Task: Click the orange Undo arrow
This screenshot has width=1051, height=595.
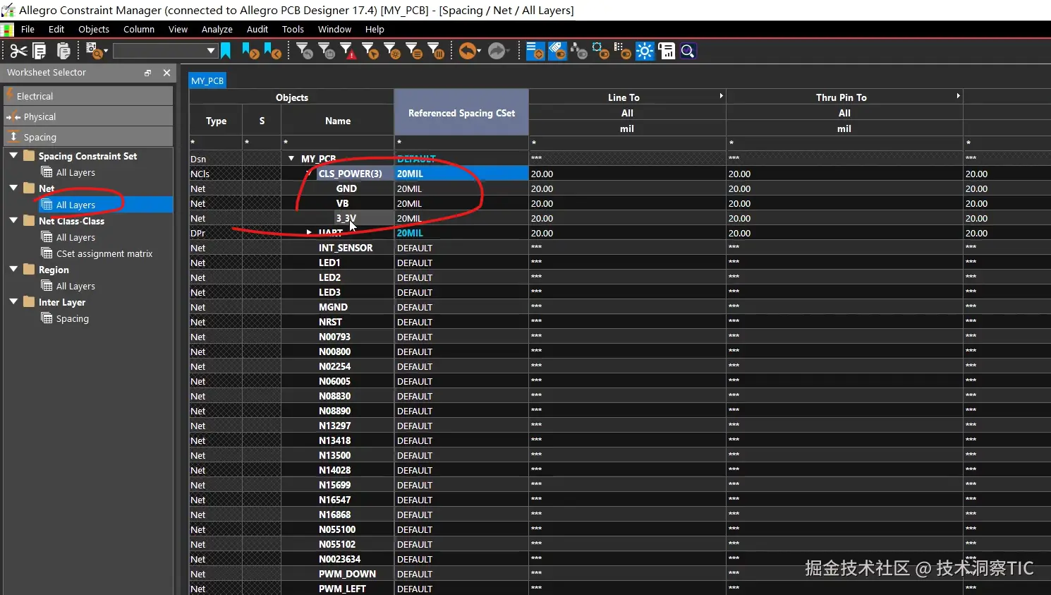Action: tap(467, 51)
